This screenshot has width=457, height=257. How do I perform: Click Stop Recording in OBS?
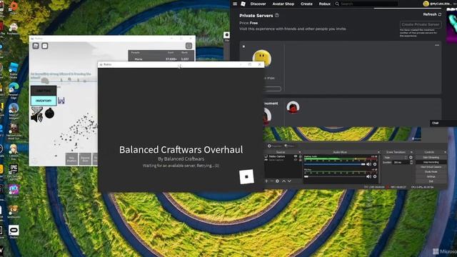(x=431, y=162)
